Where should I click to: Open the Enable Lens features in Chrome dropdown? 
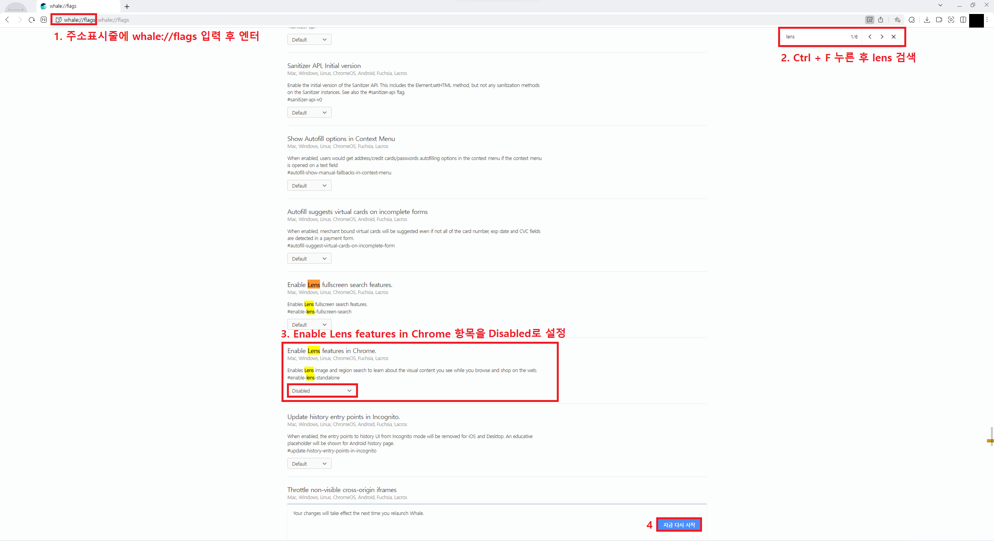(321, 391)
